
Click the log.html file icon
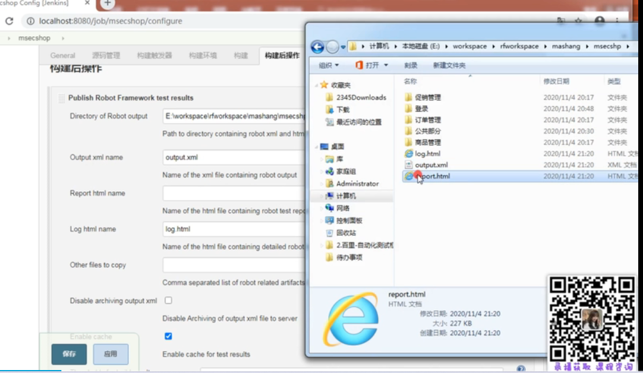[408, 154]
